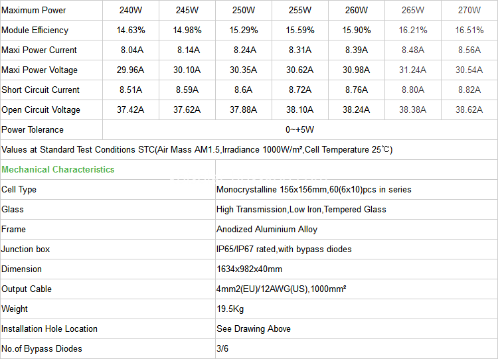The height and width of the screenshot is (359, 498).
Task: Select the 15.29% efficiency for 250W
Action: click(243, 30)
